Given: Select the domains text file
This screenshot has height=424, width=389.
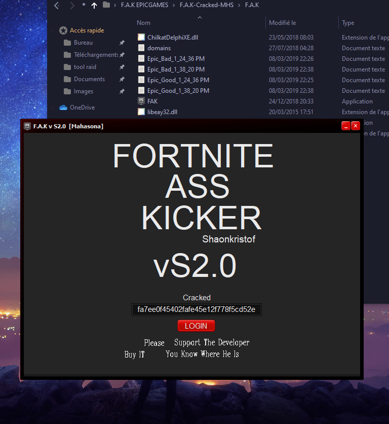Looking at the screenshot, I should click(x=159, y=48).
